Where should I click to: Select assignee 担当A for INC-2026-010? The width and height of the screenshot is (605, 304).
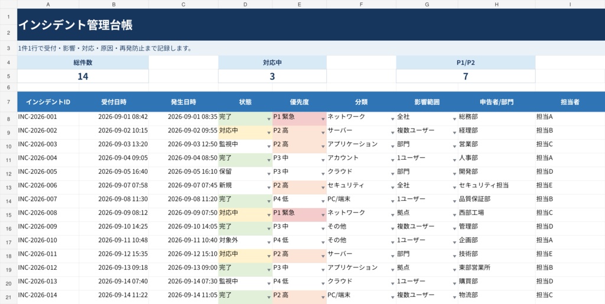(x=570, y=242)
